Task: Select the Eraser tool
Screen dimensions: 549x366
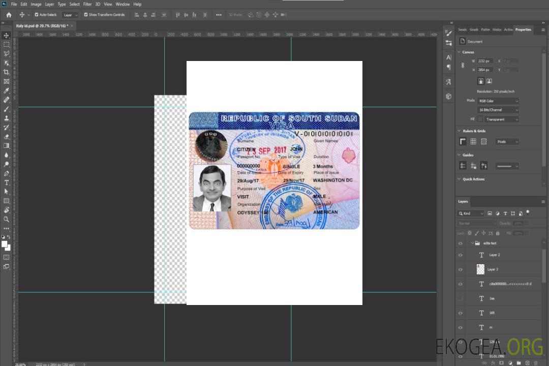Action: (x=6, y=137)
